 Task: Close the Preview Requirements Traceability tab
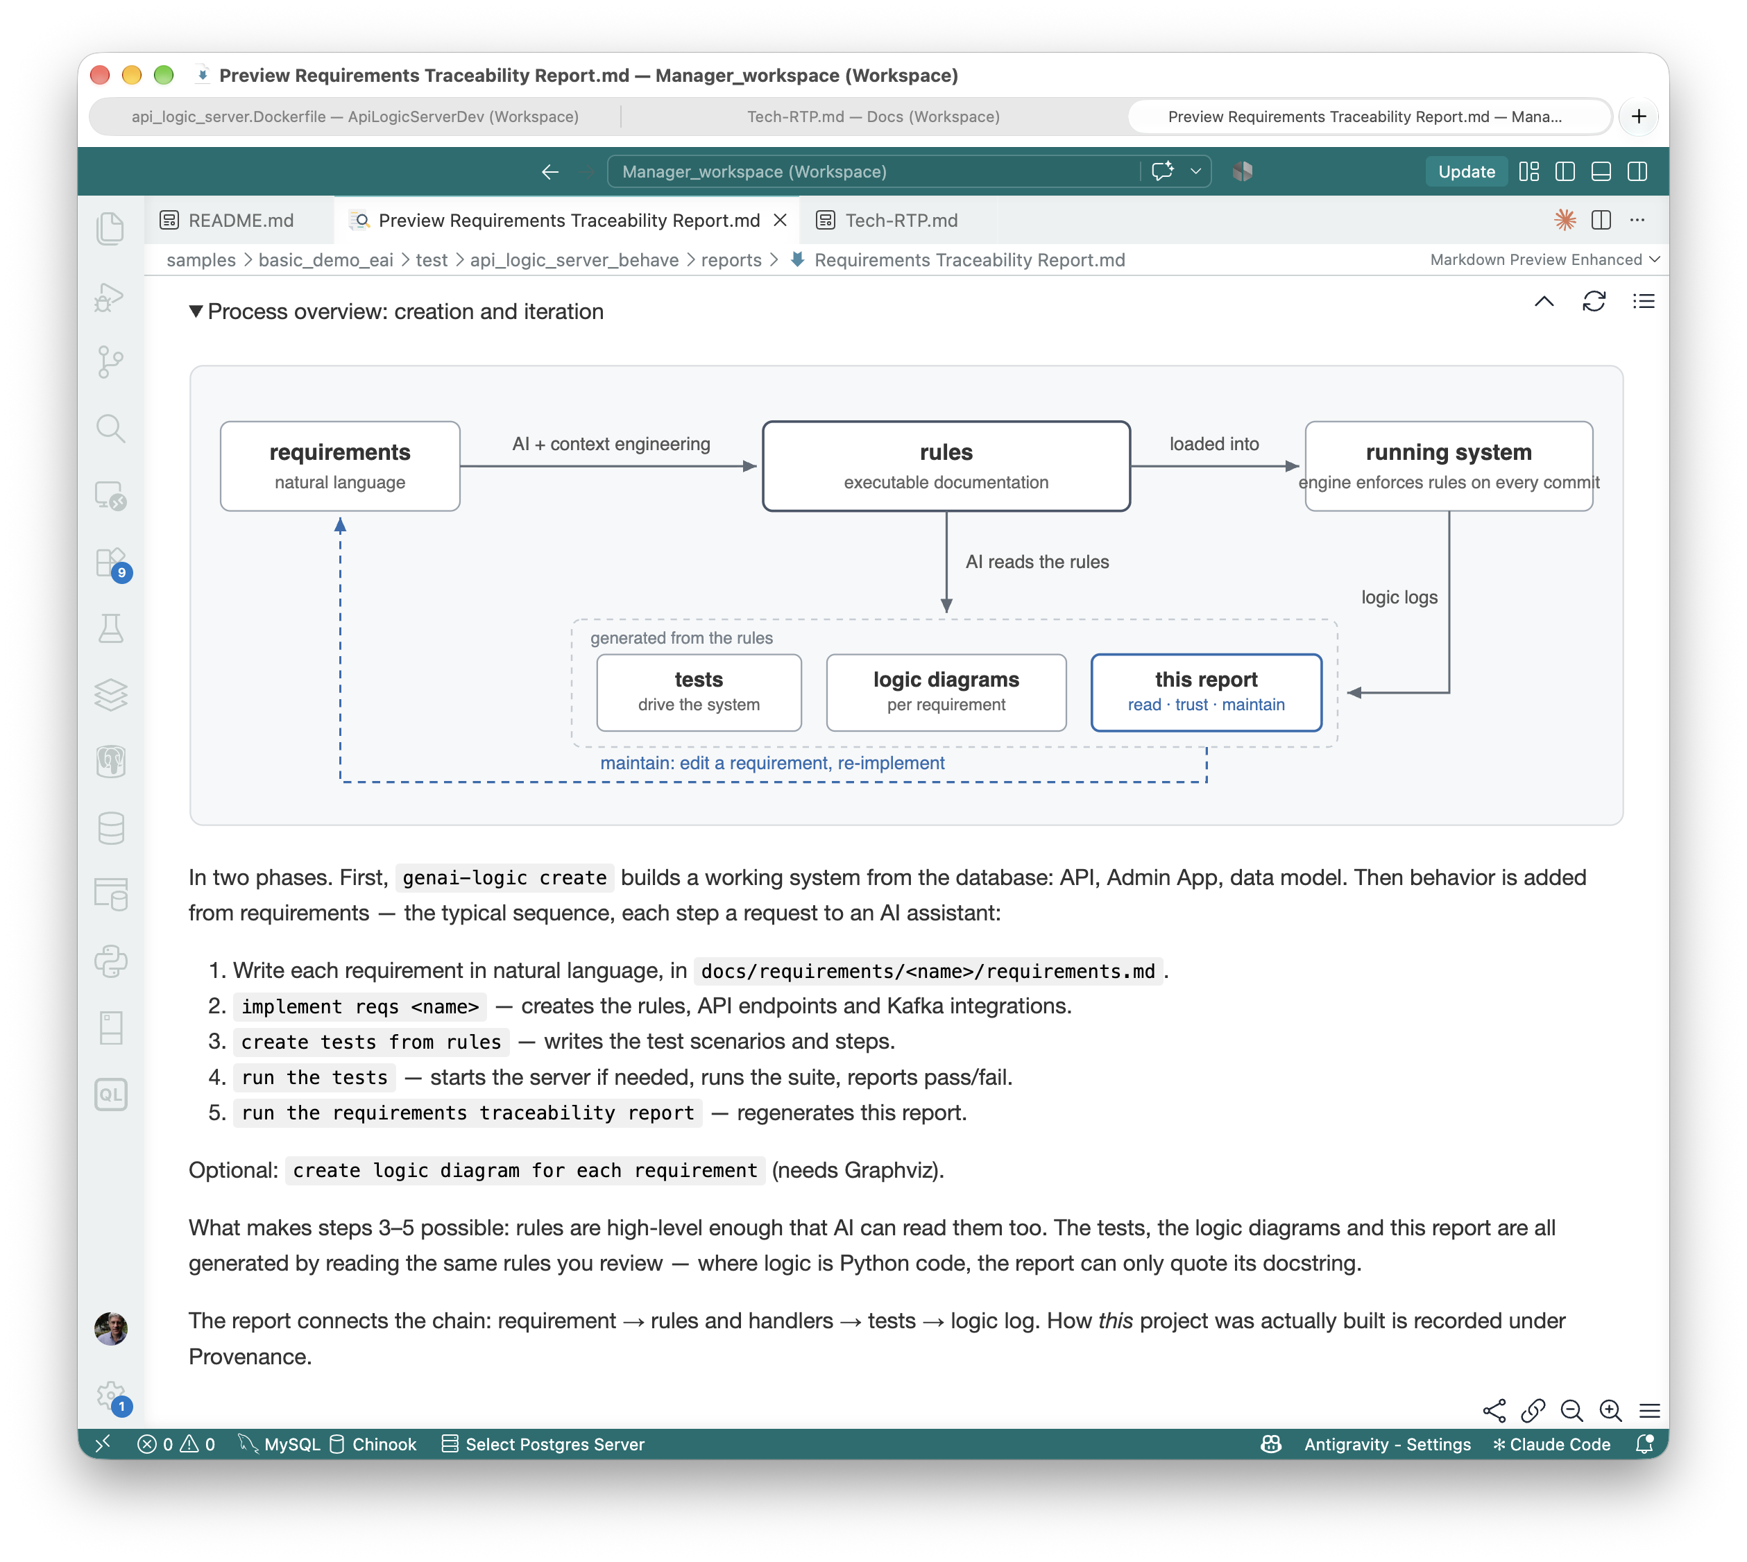[781, 221]
